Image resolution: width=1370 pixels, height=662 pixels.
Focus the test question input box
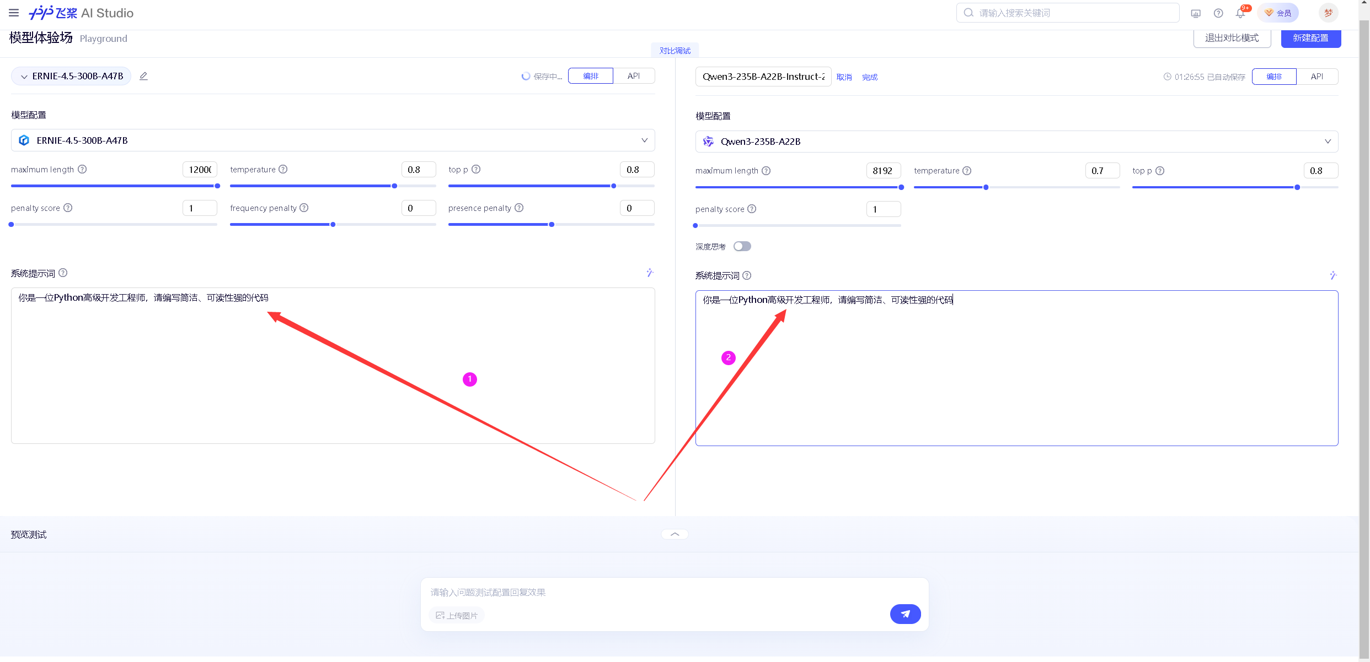click(x=674, y=592)
